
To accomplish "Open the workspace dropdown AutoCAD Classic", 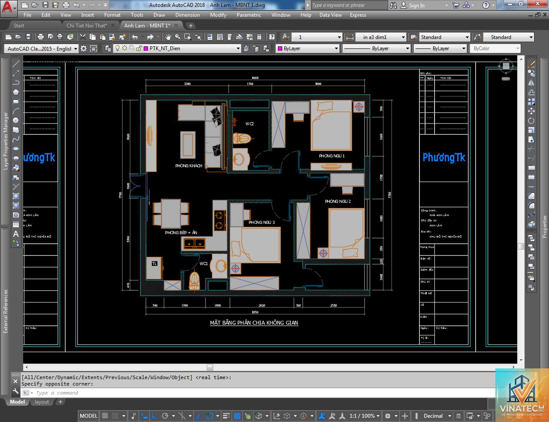I will tap(76, 48).
